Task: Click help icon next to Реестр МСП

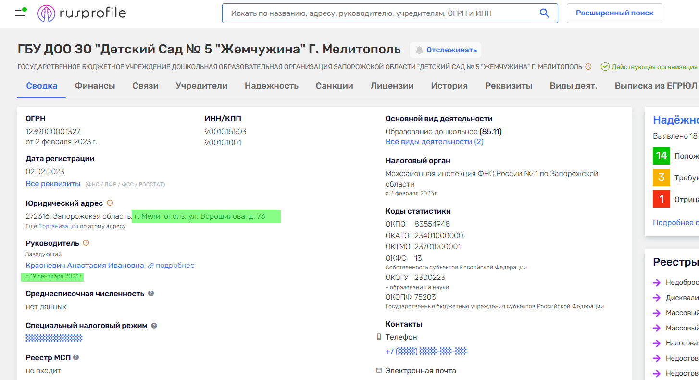Action: tap(76, 357)
